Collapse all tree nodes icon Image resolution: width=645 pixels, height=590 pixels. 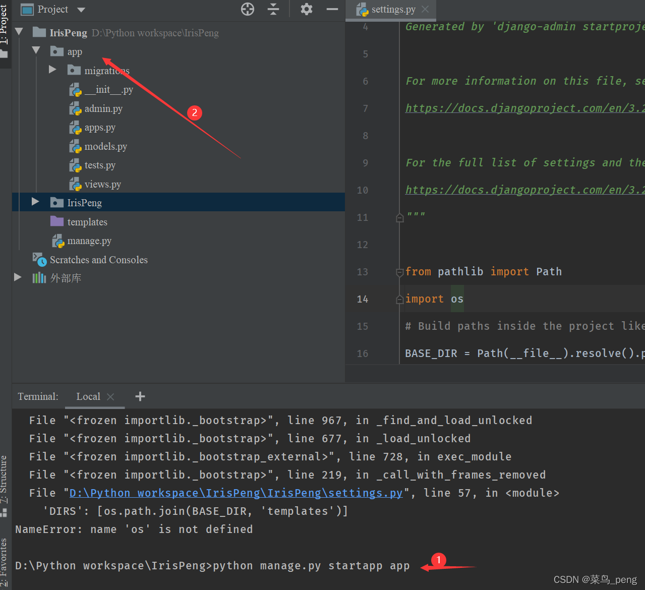[273, 9]
